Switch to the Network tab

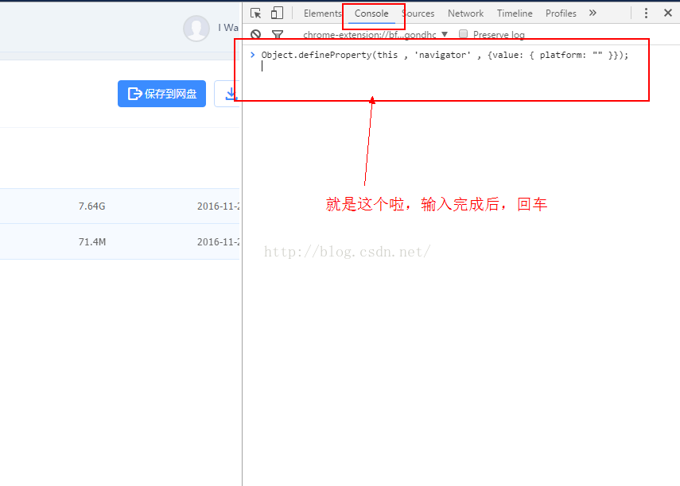point(465,13)
